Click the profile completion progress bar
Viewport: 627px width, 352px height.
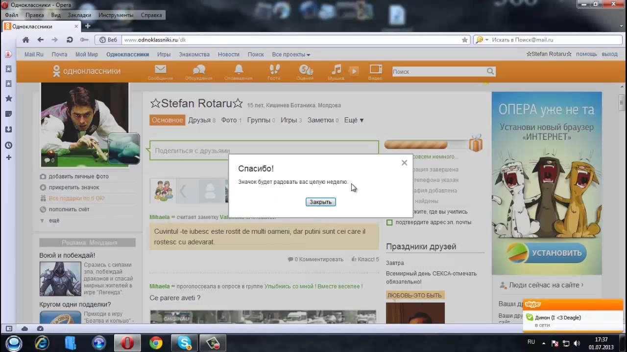(426, 145)
